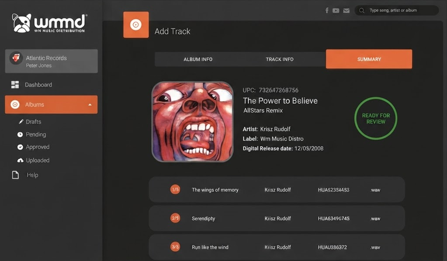Click the orange Add Track disc icon
The height and width of the screenshot is (261, 447).
click(x=136, y=25)
